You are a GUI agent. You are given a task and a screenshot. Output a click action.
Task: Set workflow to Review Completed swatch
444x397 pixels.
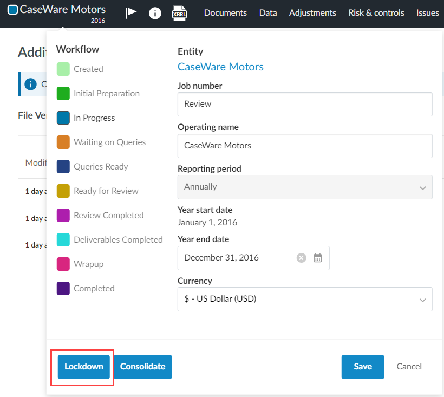point(63,216)
